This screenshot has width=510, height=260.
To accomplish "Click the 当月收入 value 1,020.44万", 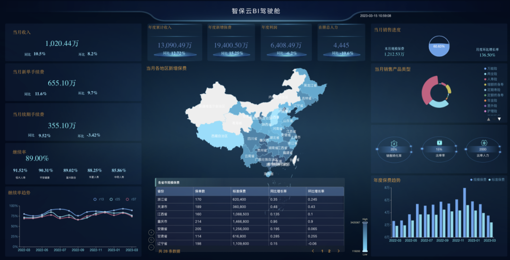I will [x=62, y=43].
